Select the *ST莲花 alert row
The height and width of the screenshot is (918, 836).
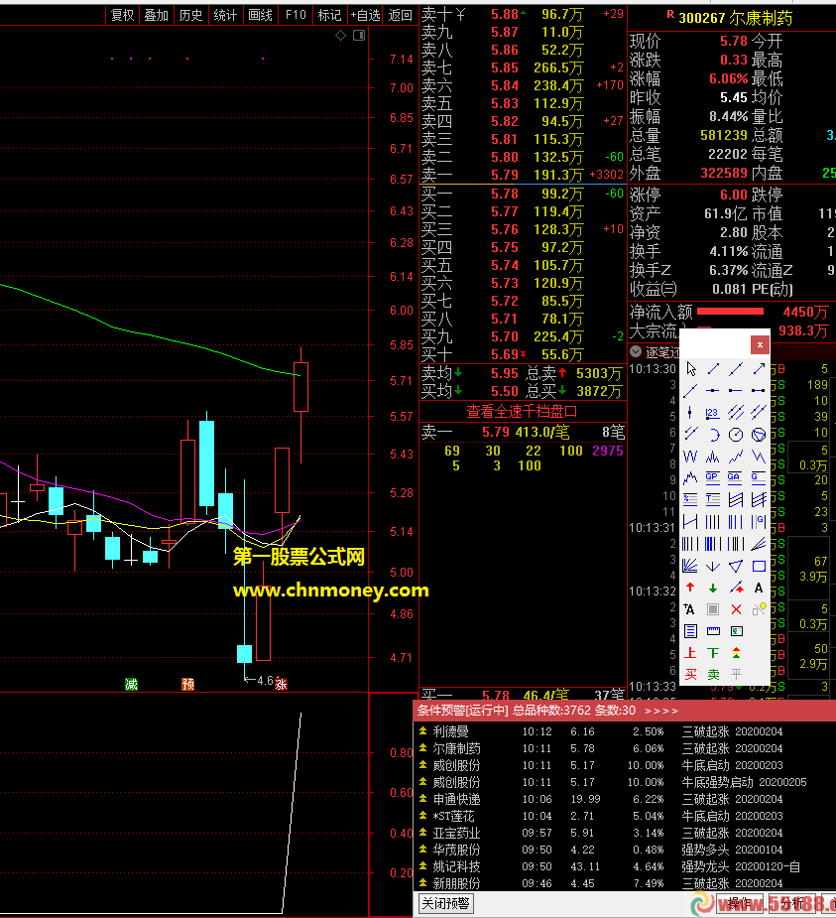point(625,816)
